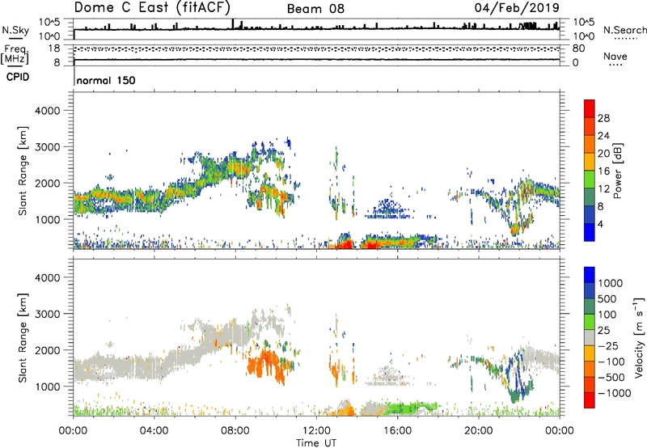Click the "20:00" time tick label
Screen dimensions: 647x448
tap(478, 431)
